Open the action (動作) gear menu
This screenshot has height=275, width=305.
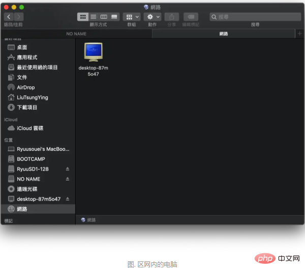(x=152, y=17)
